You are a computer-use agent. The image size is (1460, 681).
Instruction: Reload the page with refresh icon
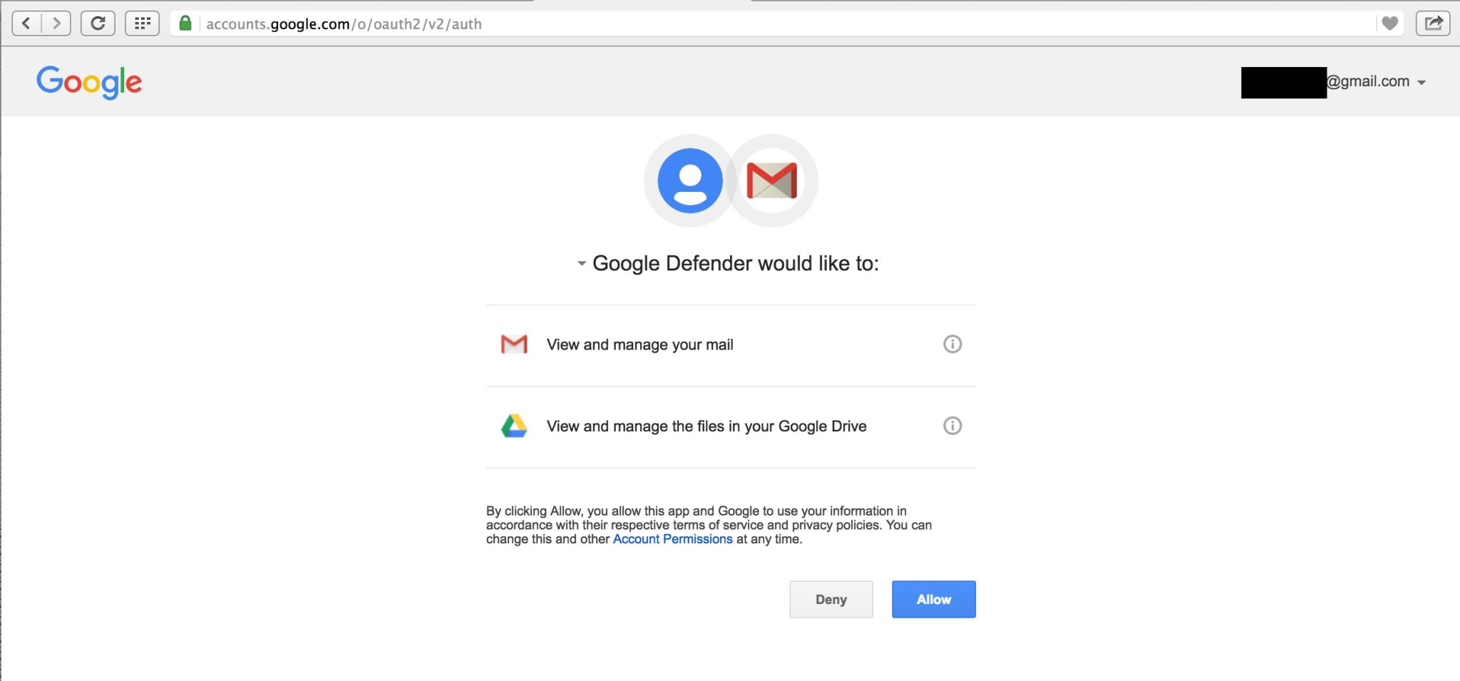98,24
